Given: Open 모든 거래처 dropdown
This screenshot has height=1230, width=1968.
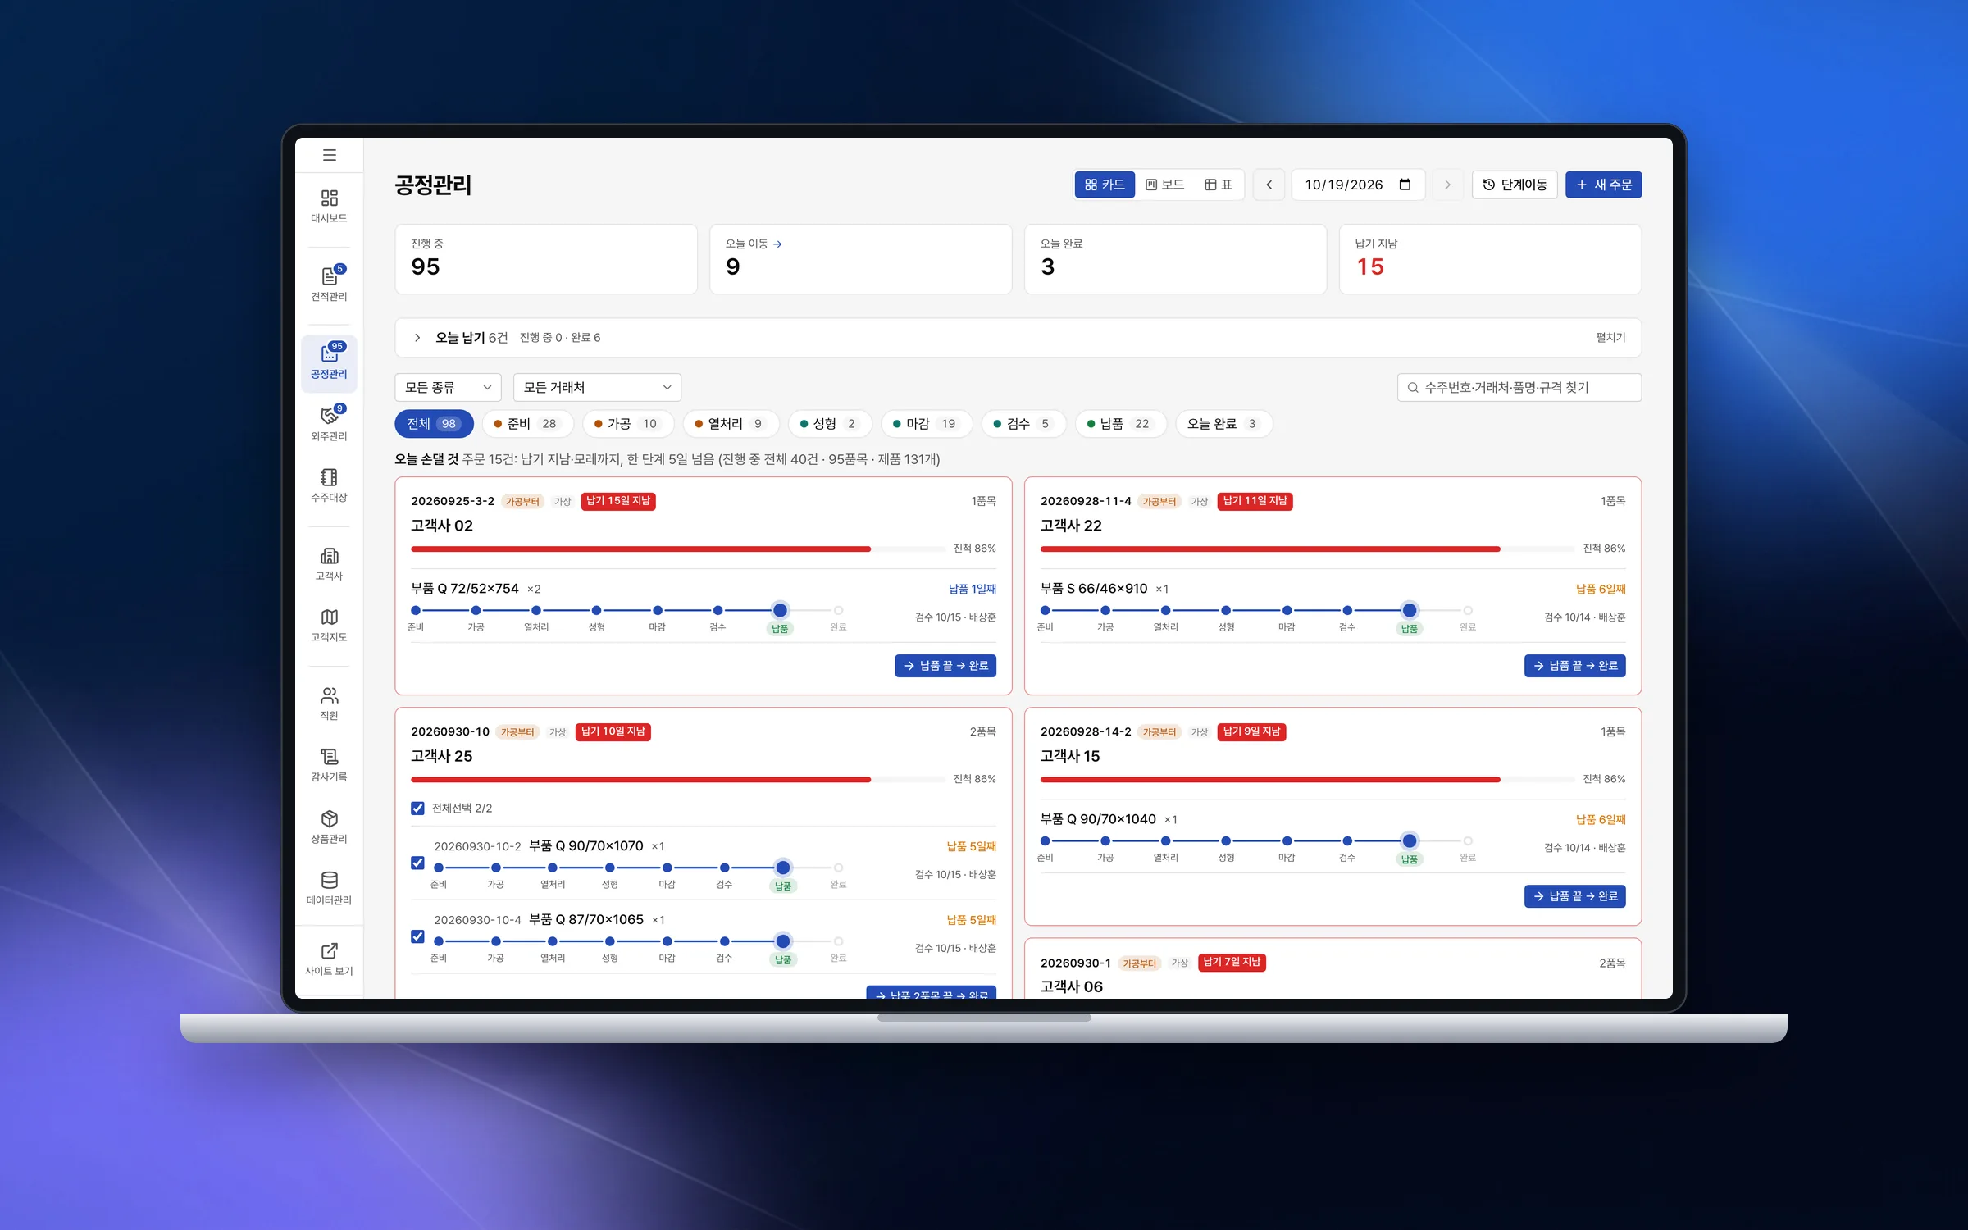Looking at the screenshot, I should pyautogui.click(x=597, y=387).
